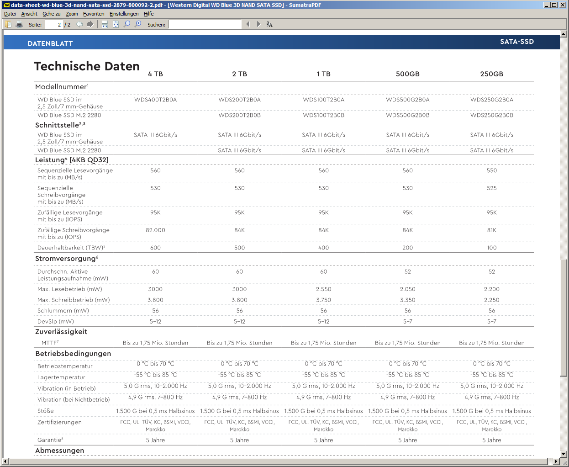This screenshot has height=467, width=569.
Task: Click model number 'WDS200T2B0B'
Action: (239, 115)
